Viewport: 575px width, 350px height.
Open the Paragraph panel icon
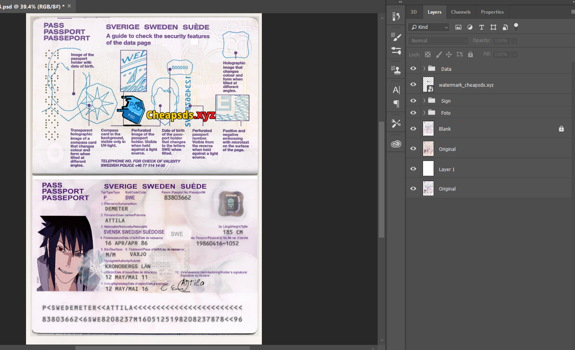click(396, 104)
